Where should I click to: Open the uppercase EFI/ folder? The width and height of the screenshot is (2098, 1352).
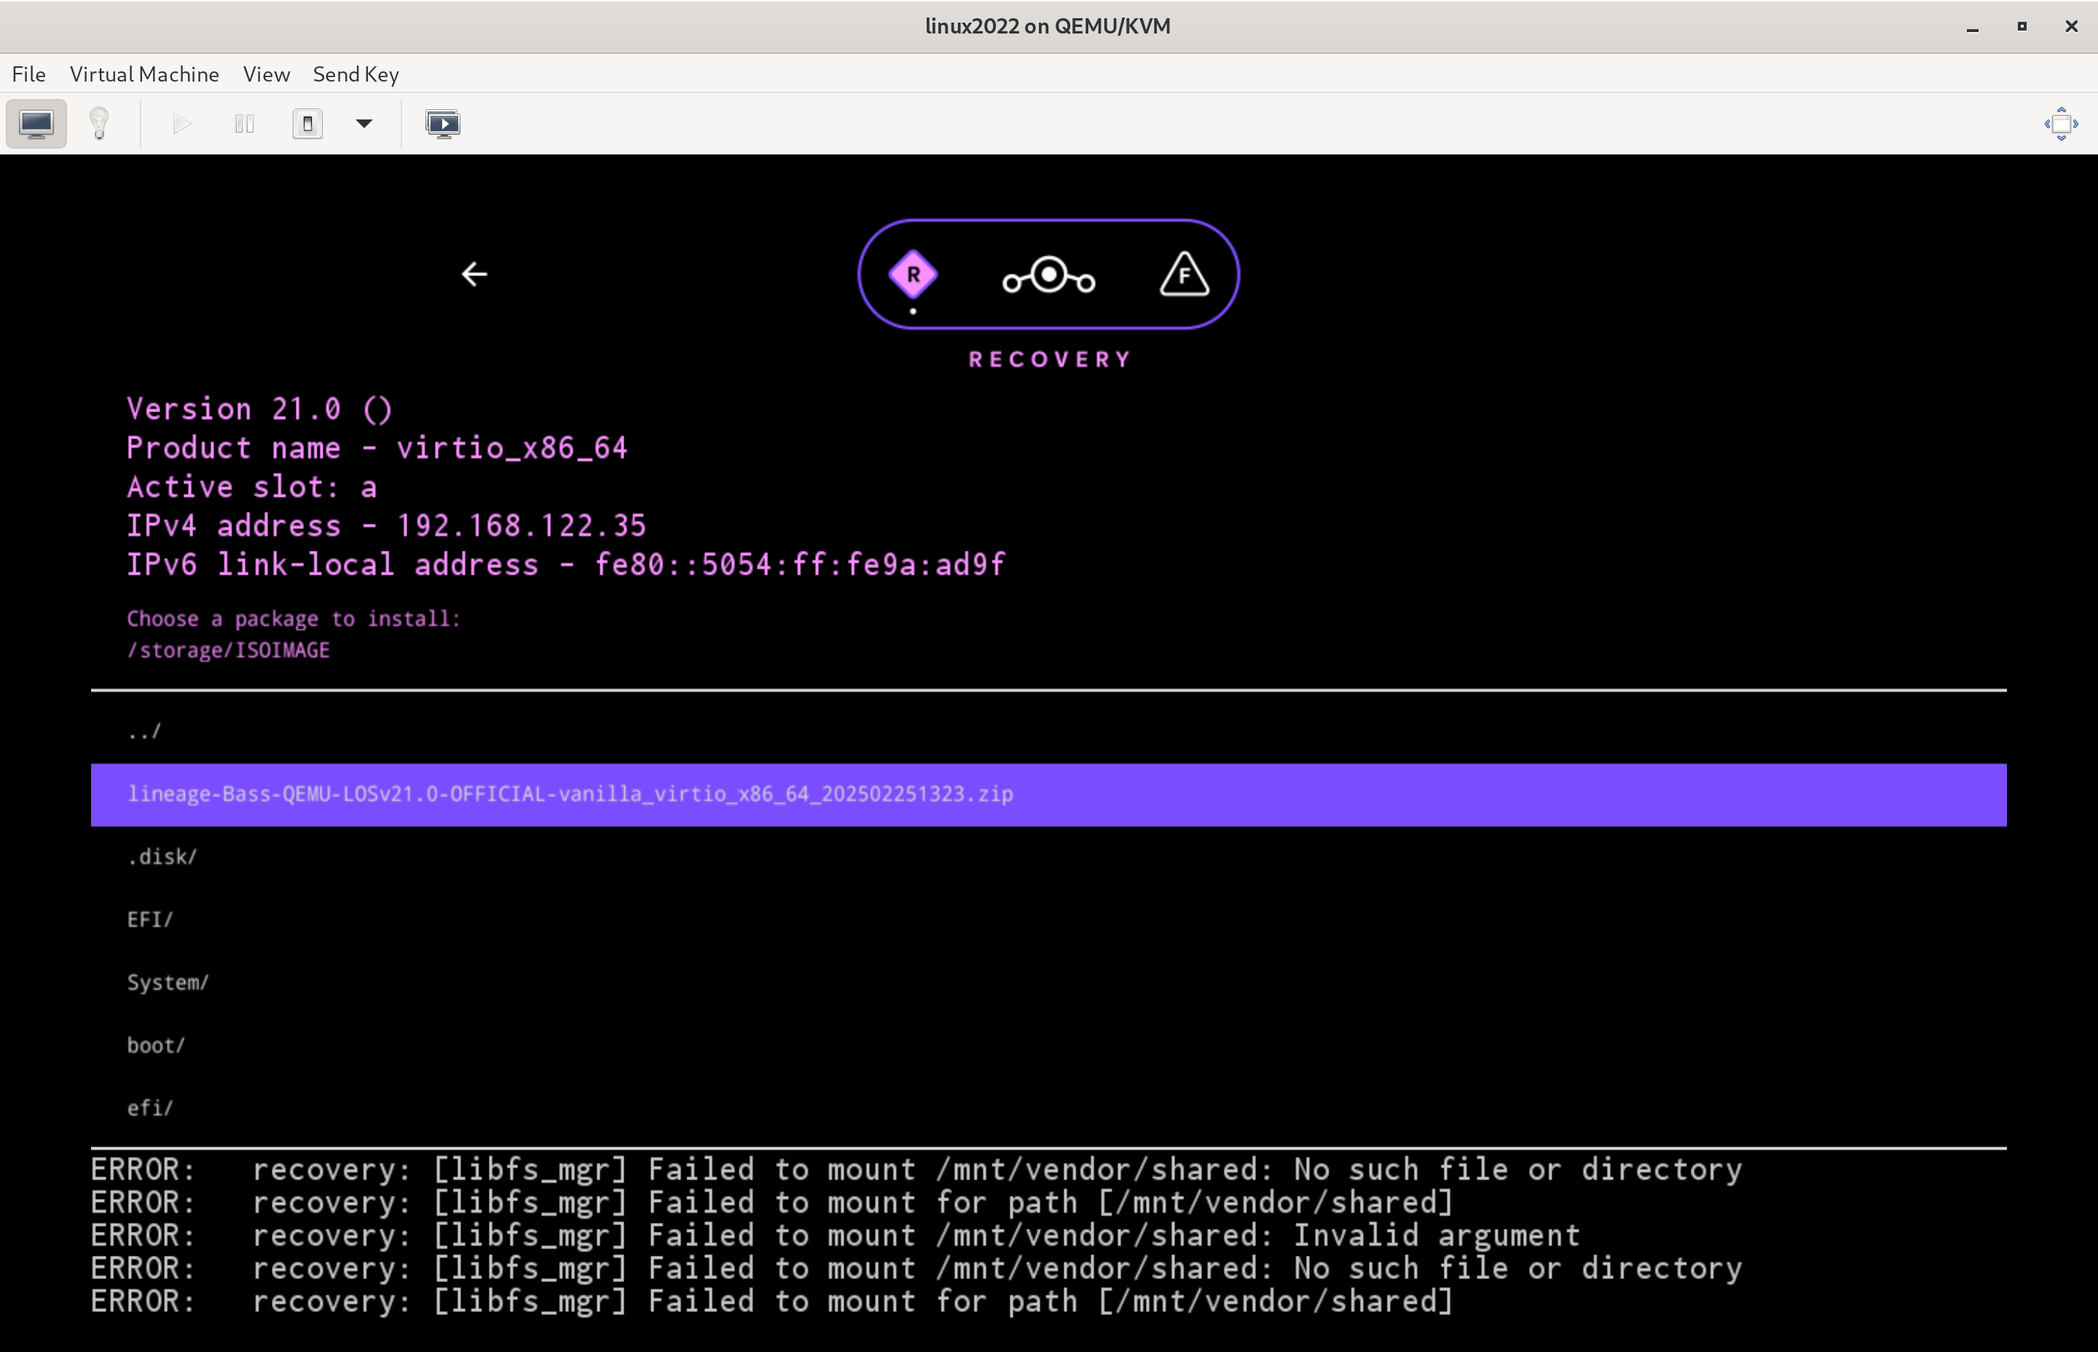coord(1048,920)
